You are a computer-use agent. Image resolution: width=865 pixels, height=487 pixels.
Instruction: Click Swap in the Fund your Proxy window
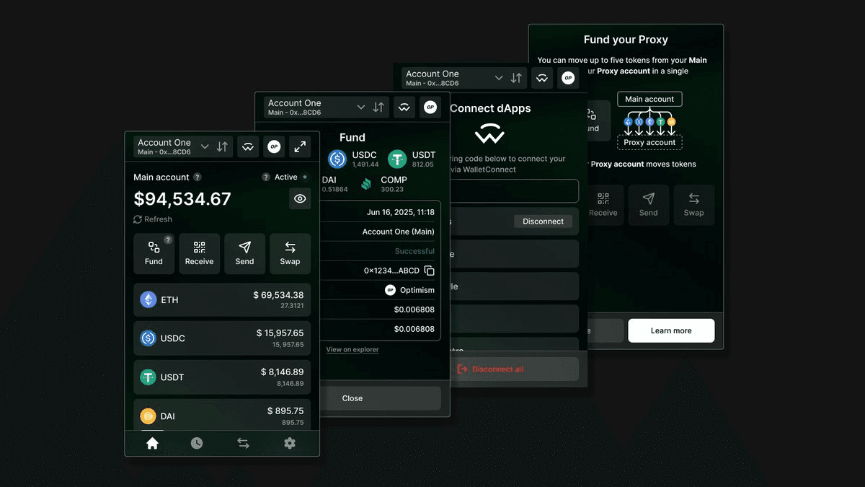tap(693, 205)
